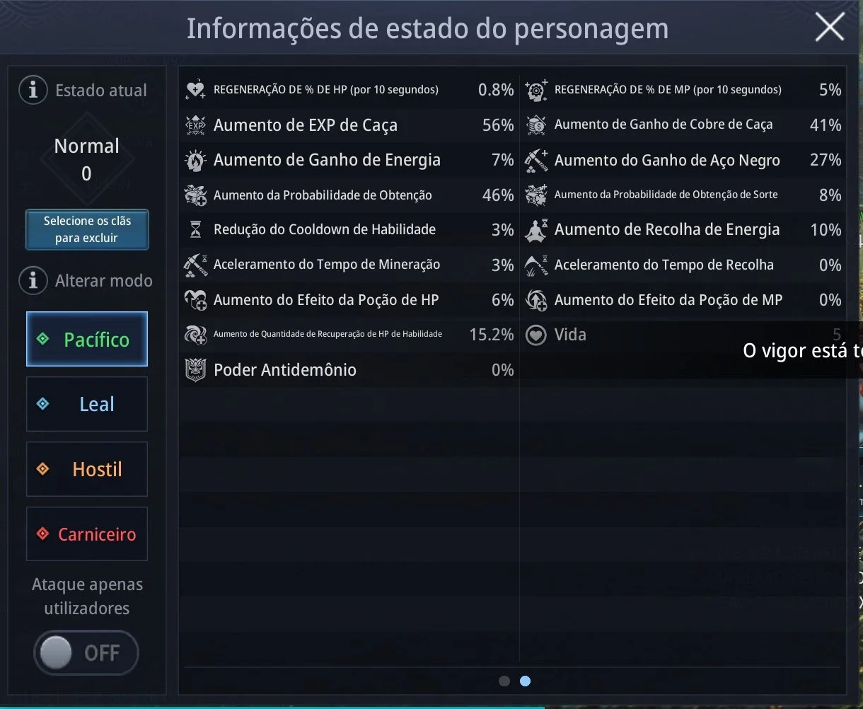Click the Aceleramento do Tempo de Mineração label
Screen dimensions: 863x709
327,265
